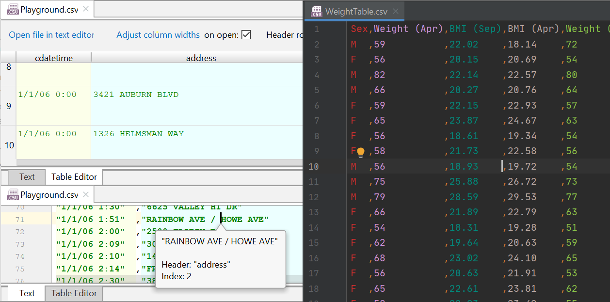Switch to Table Editor tab below the tooltip
The width and height of the screenshot is (610, 302).
(x=74, y=293)
